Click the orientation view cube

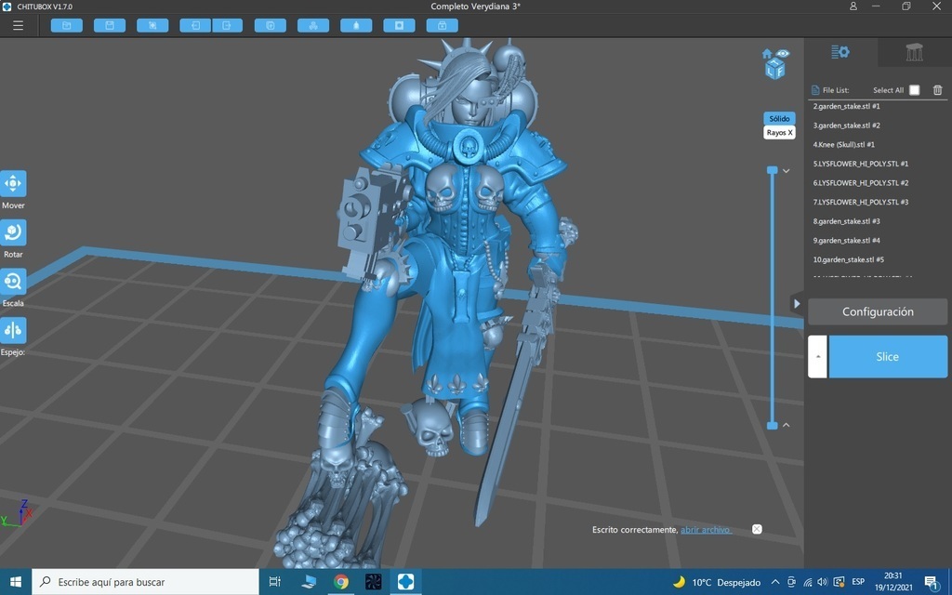[775, 69]
